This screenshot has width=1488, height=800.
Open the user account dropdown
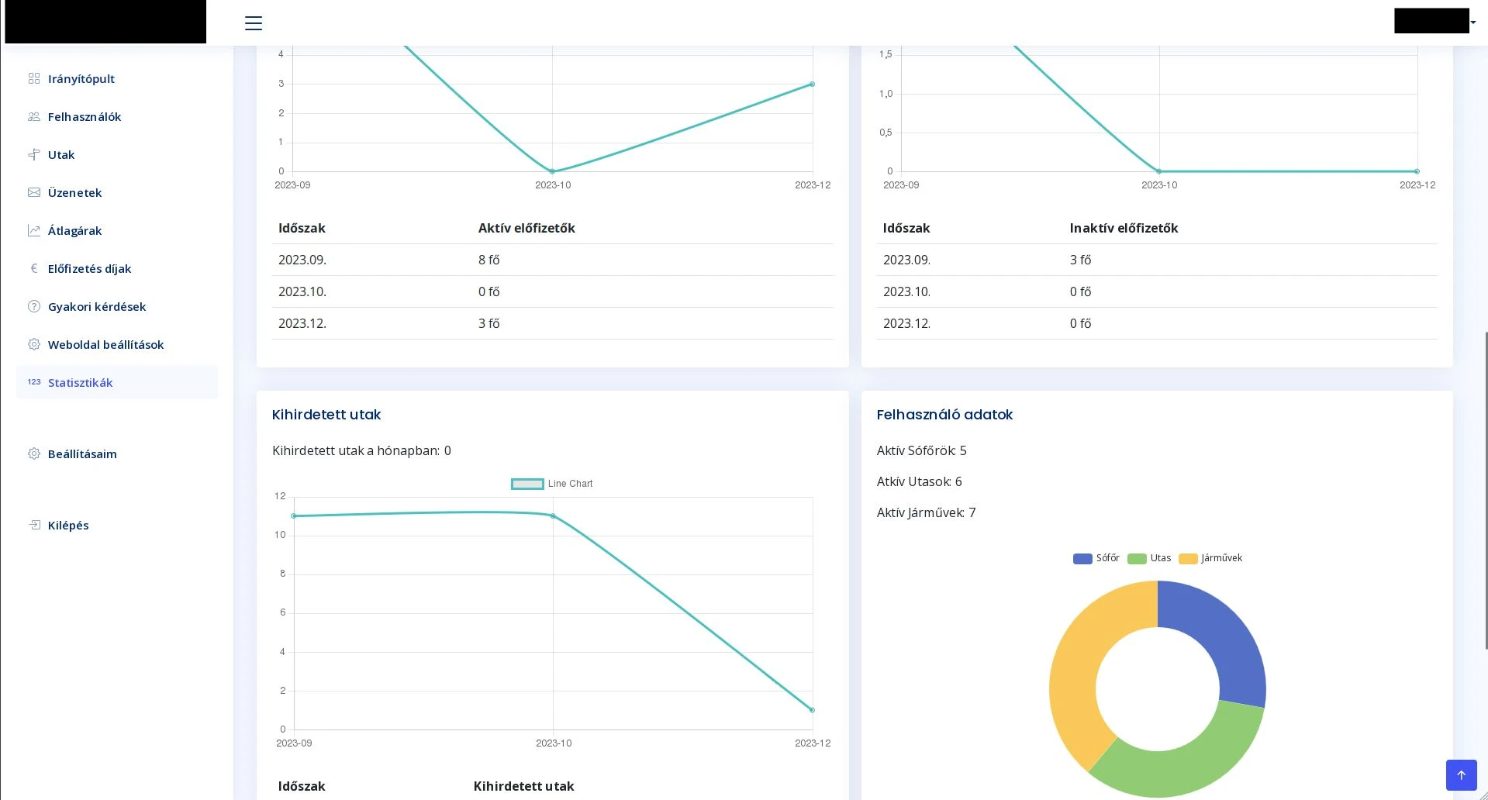(1434, 22)
